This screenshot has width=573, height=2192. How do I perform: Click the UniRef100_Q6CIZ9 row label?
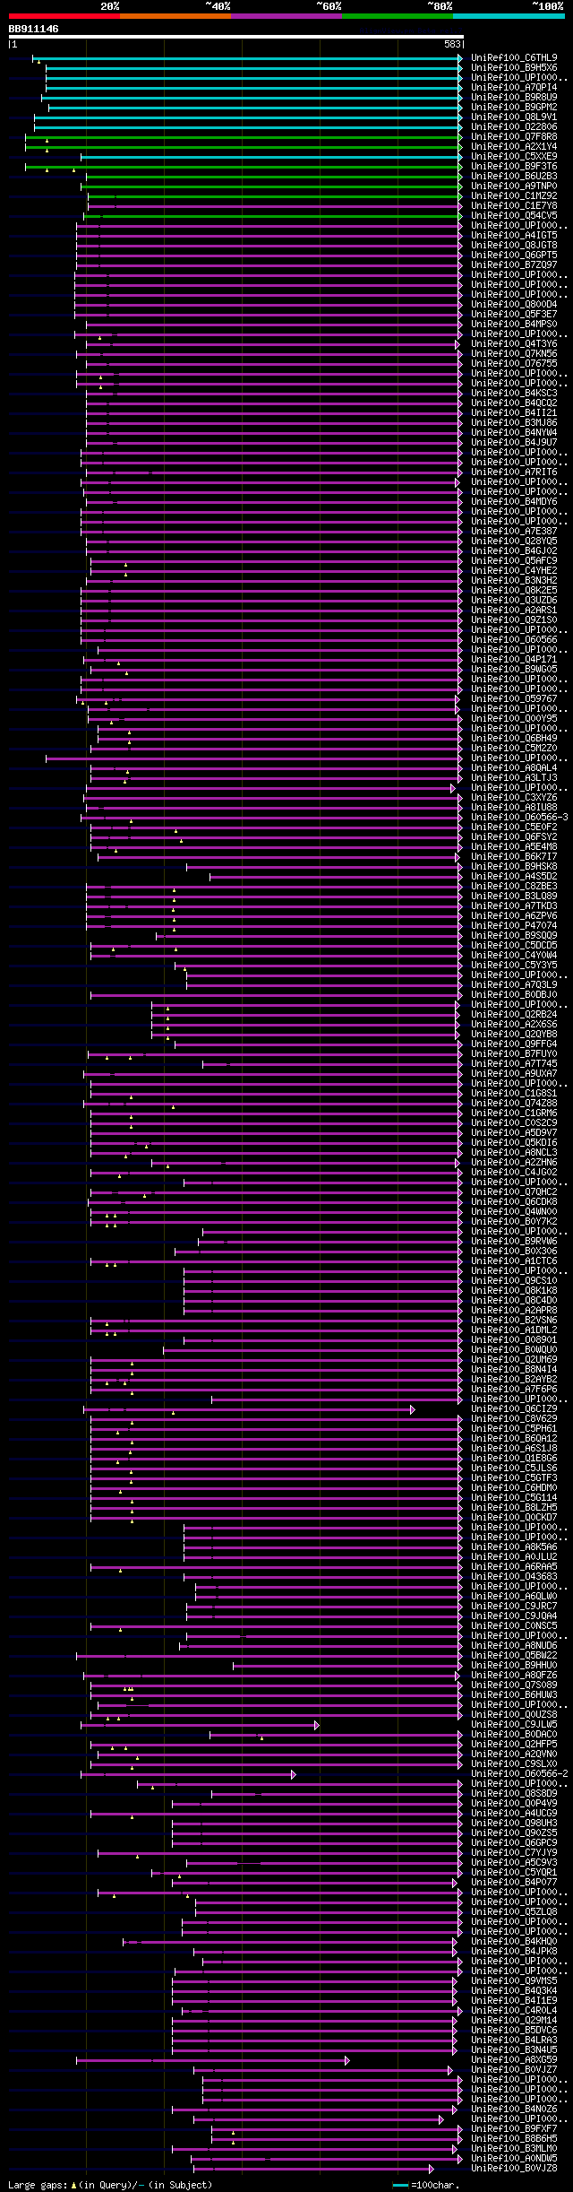(x=514, y=1409)
